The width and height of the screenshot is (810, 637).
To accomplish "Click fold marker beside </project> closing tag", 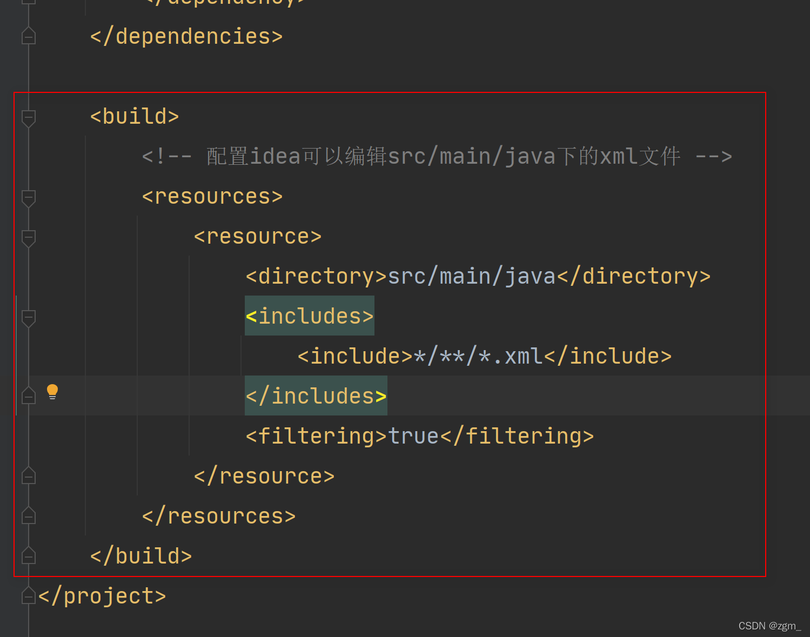I will pyautogui.click(x=29, y=595).
